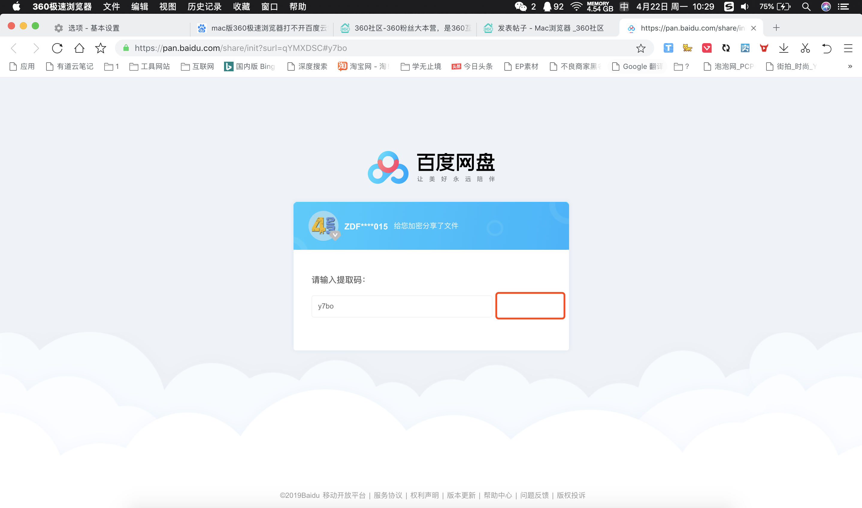
Task: Go back to the previous page
Action: click(14, 48)
